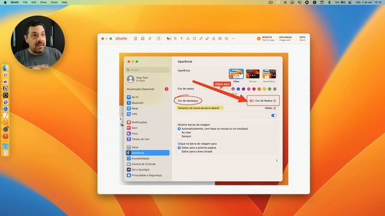Open Finder from the Dock
385x216 pixels.
(x=5, y=68)
